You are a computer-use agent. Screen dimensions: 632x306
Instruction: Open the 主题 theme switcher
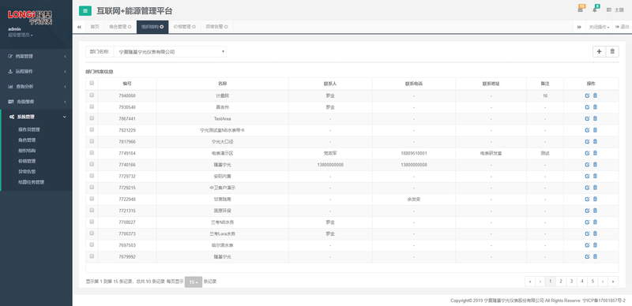(615, 10)
